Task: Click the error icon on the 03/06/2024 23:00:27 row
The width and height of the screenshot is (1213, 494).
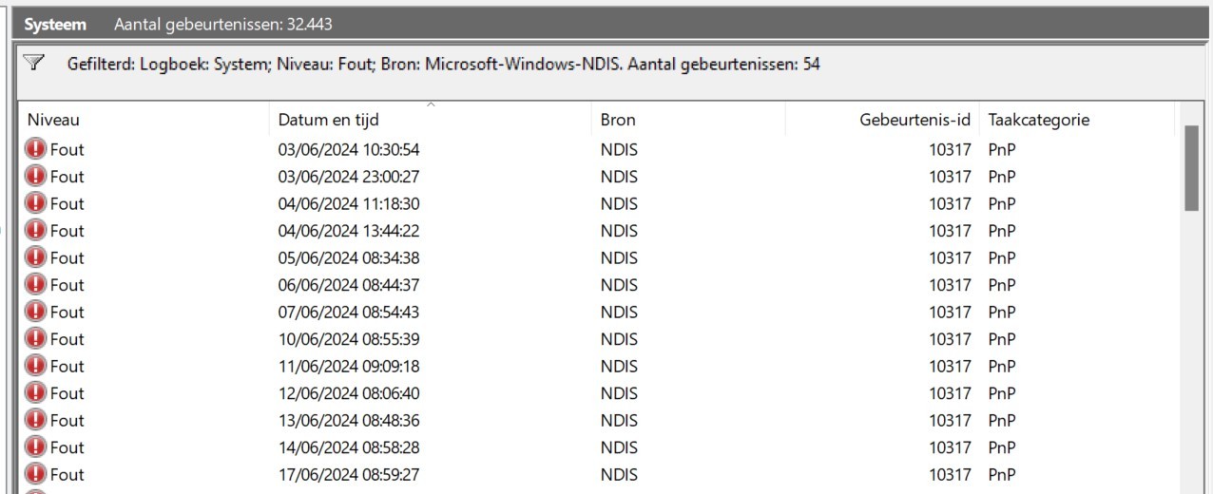Action: (x=35, y=176)
